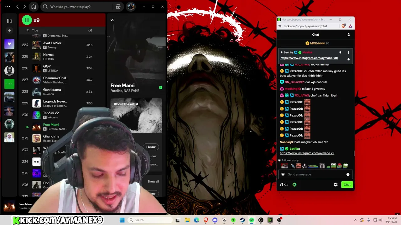This screenshot has width=401, height=225.
Task: Show the Kick chat users list icon
Action: (x=348, y=35)
